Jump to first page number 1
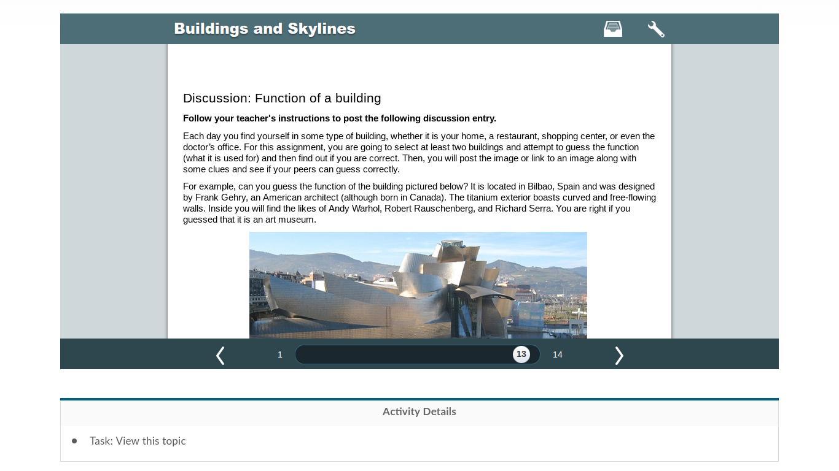 point(280,354)
